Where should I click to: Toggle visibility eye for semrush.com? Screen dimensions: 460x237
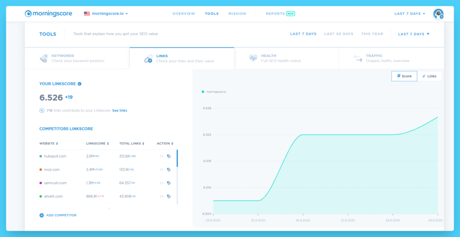click(x=162, y=183)
